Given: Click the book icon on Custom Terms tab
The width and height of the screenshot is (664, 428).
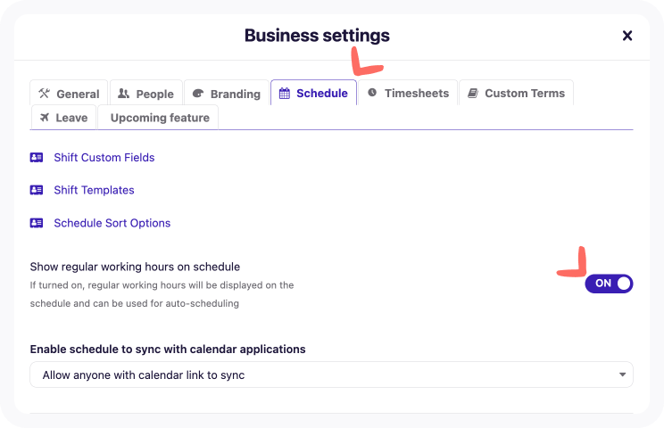Looking at the screenshot, I should 473,93.
